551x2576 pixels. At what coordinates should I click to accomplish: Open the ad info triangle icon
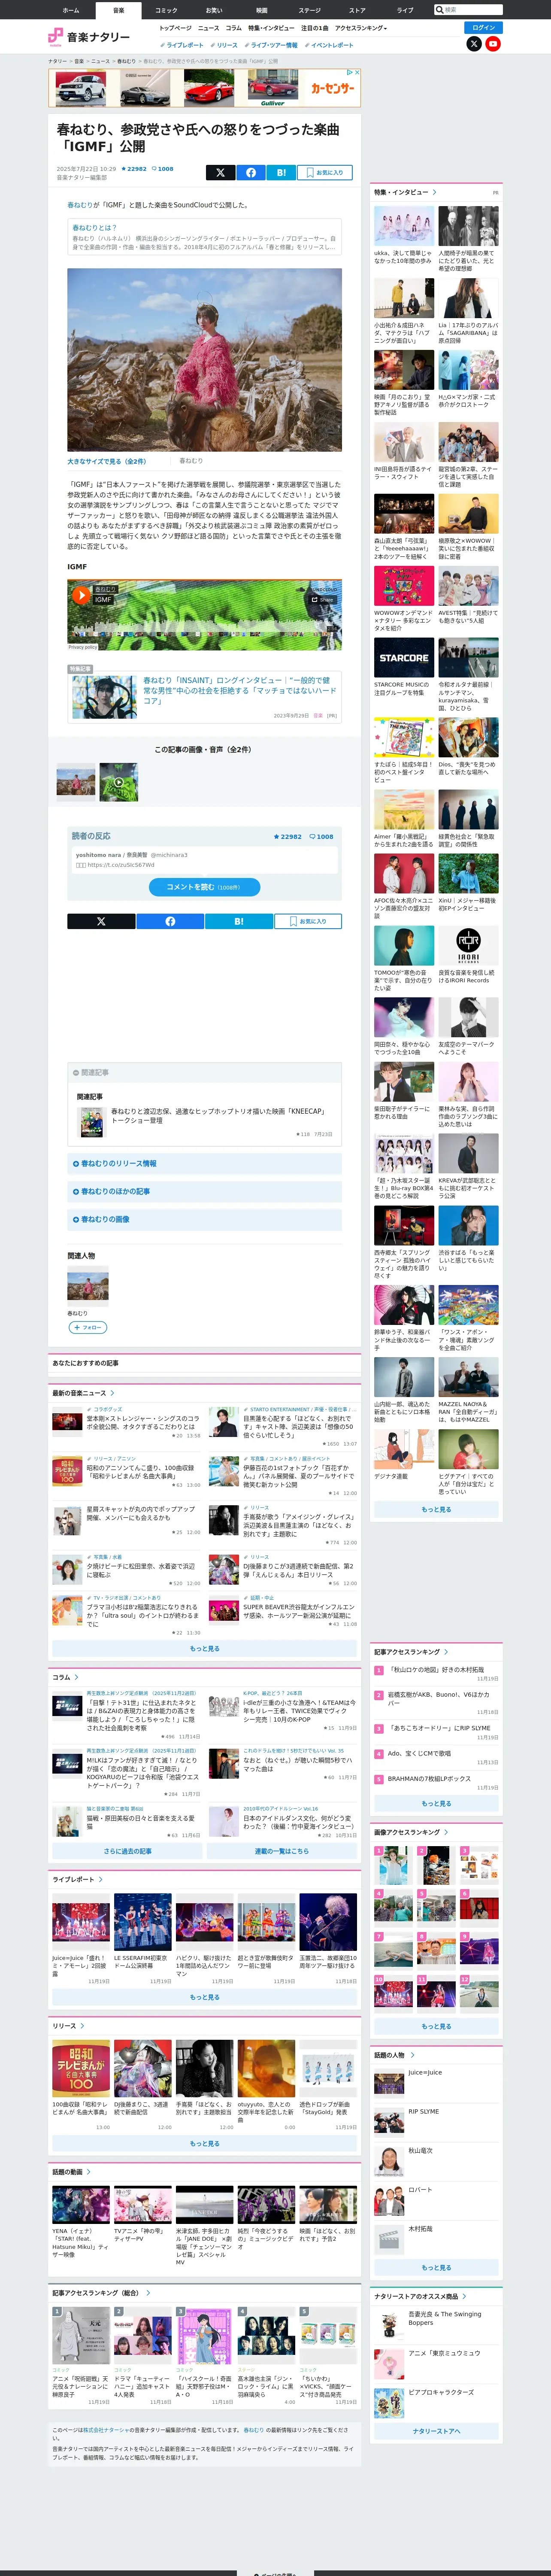click(x=350, y=72)
